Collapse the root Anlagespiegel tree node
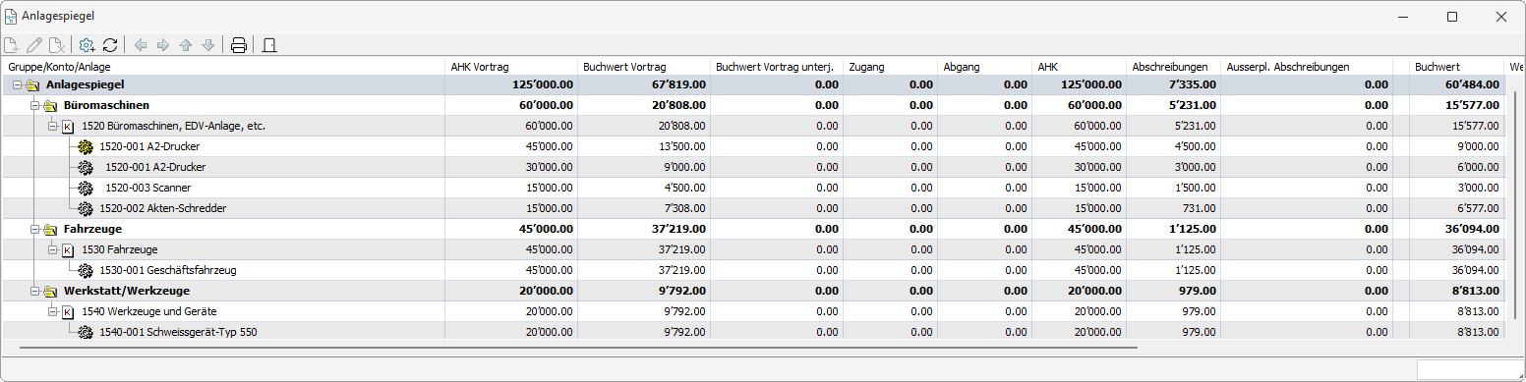This screenshot has height=382, width=1526. point(17,84)
